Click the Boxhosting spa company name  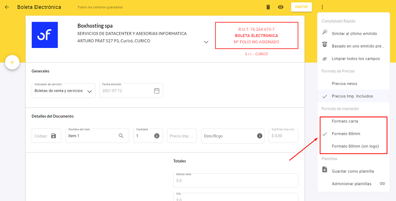pyautogui.click(x=95, y=26)
